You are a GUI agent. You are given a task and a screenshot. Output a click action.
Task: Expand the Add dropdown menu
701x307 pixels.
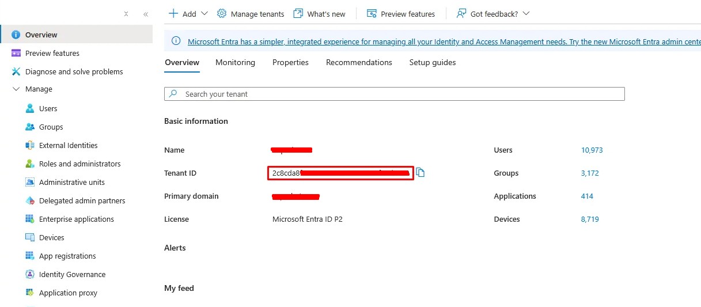coord(204,14)
